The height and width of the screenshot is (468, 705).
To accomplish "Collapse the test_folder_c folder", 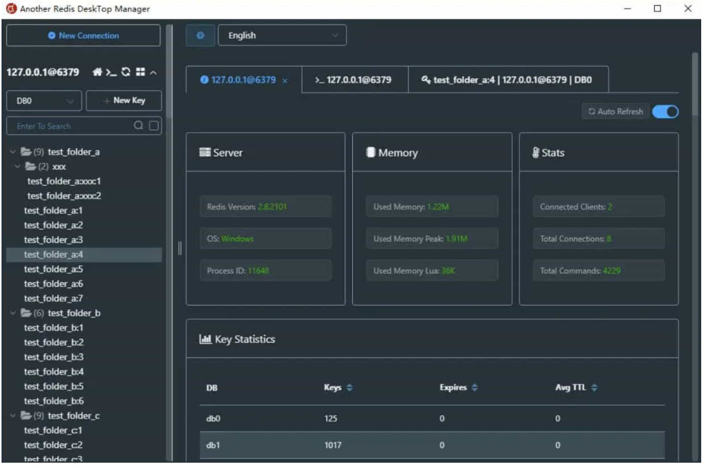I will pos(13,416).
